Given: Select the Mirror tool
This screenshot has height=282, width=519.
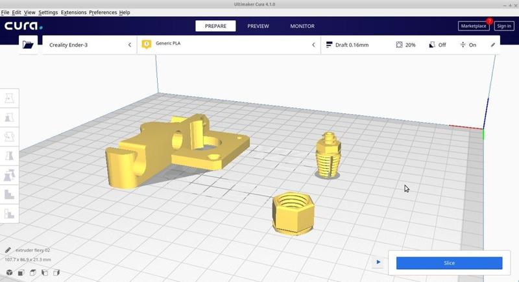Looking at the screenshot, I should 9,156.
